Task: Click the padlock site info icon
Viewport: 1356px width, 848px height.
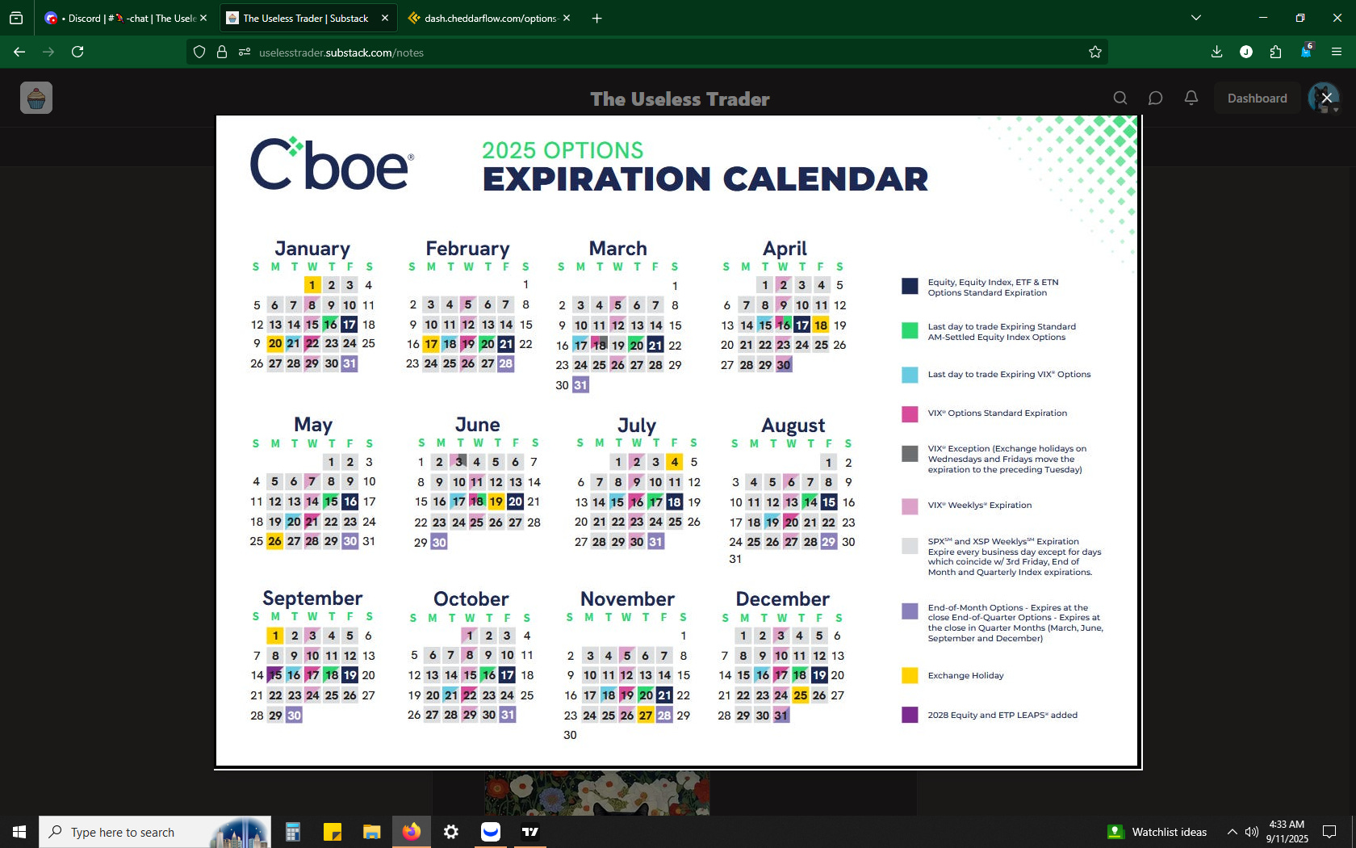Action: [x=222, y=52]
